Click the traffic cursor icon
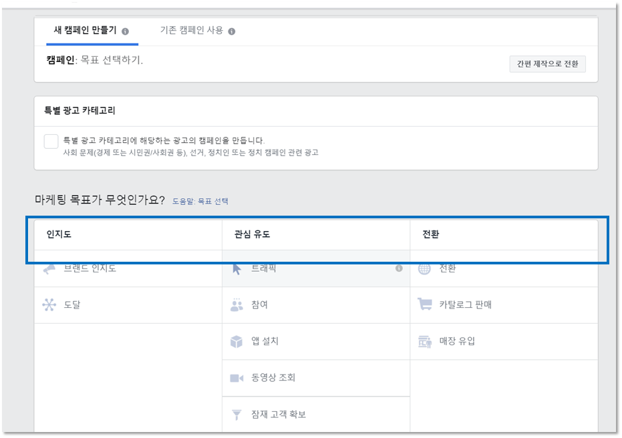The height and width of the screenshot is (438, 622). (x=237, y=269)
